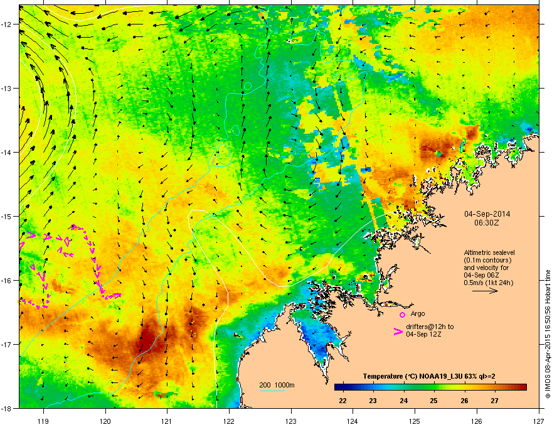Click longitude axis label 127
The height and width of the screenshot is (427, 552).
[538, 421]
